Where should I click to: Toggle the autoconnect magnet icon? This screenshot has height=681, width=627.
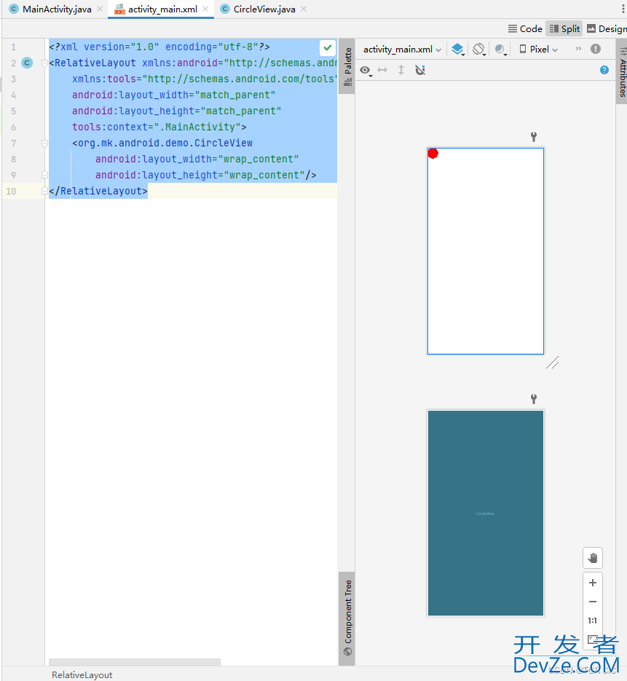click(x=420, y=70)
